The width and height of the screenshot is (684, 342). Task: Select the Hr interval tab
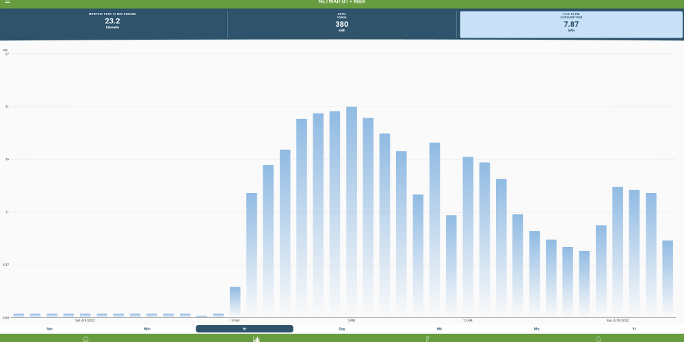coord(244,329)
